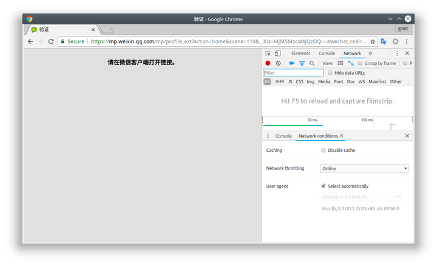Image resolution: width=437 pixels, height=266 pixels.
Task: Reload the current page
Action: point(51,41)
